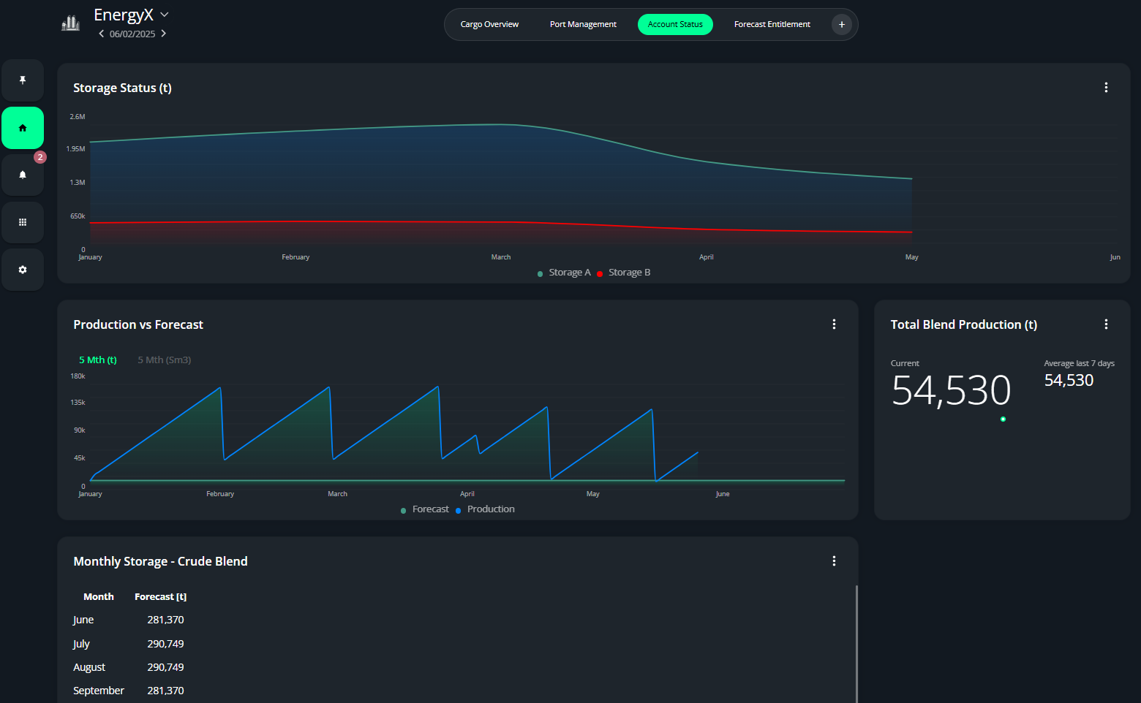The width and height of the screenshot is (1141, 703).
Task: Switch to Cargo Overview tab
Action: [x=489, y=25]
